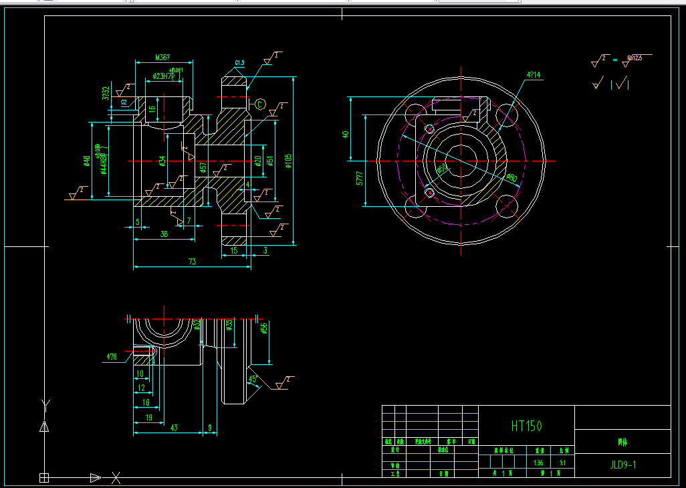Select the "15" flange thickness dimension
686x488 pixels.
tap(234, 250)
